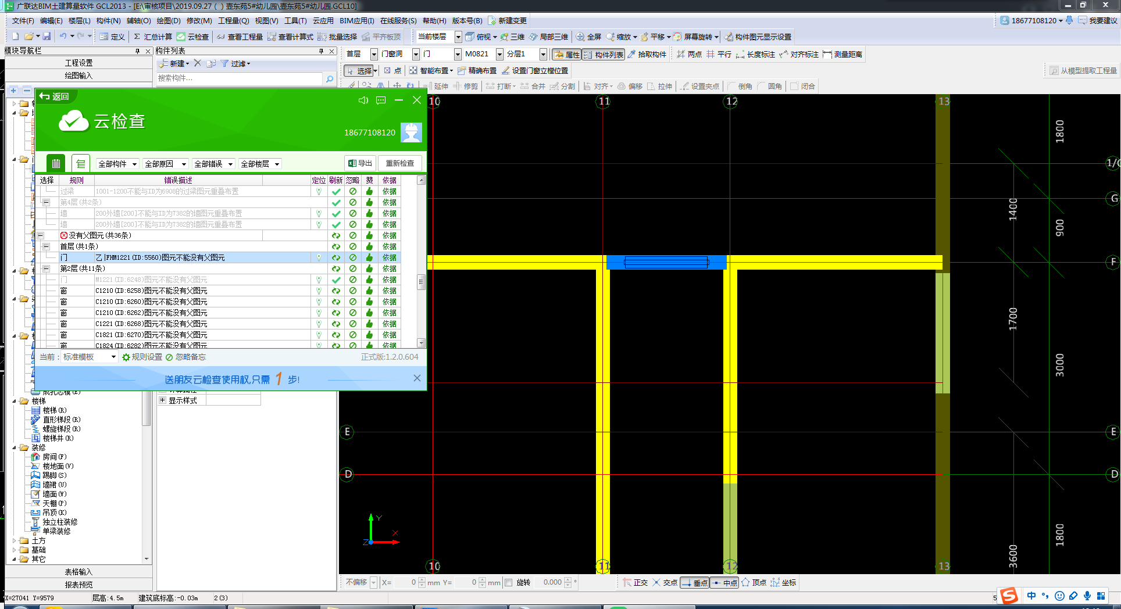Switch to 工程设置 navigation tab
This screenshot has width=1121, height=609.
[x=78, y=63]
